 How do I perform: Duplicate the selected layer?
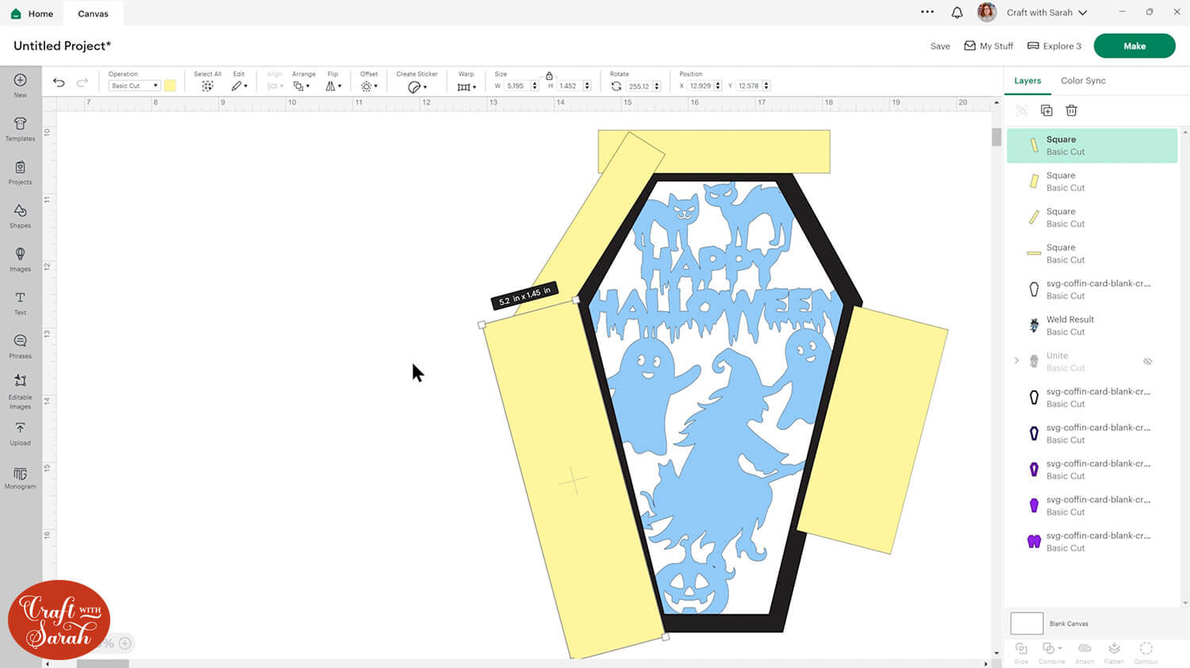[x=1046, y=110]
